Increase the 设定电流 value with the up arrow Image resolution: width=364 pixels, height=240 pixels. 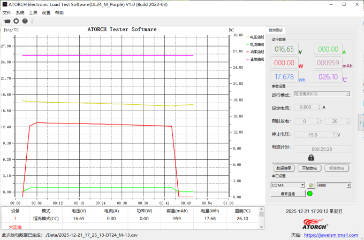pos(320,106)
